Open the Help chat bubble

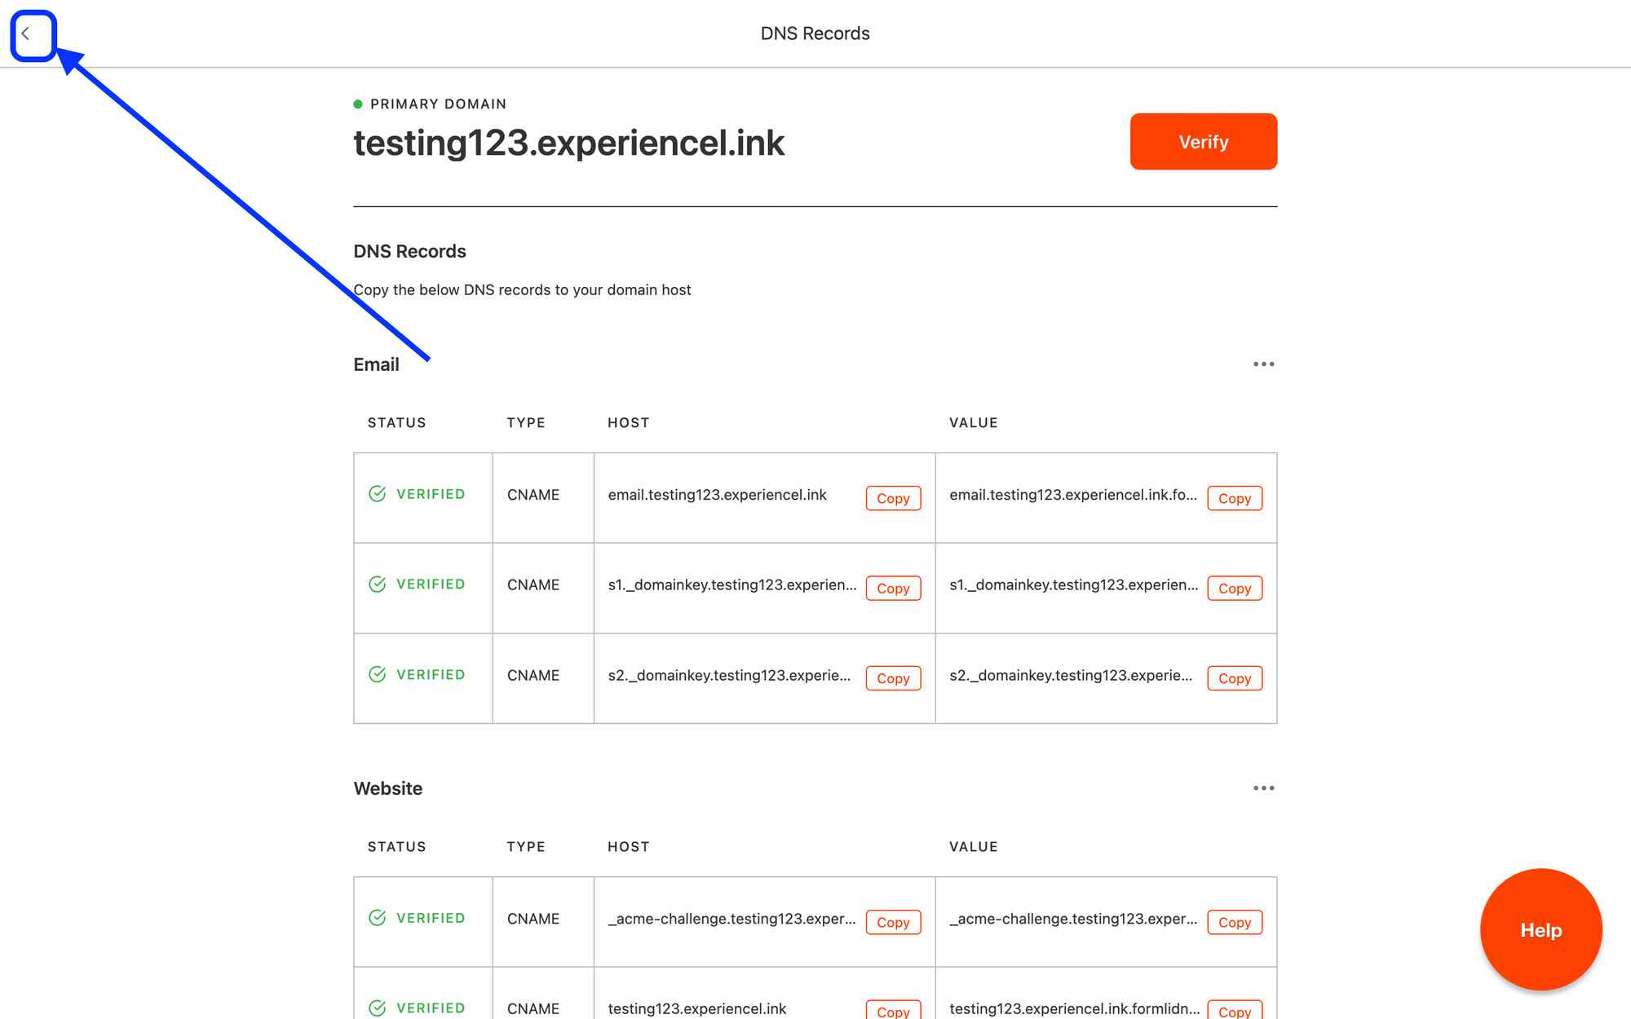(1540, 929)
